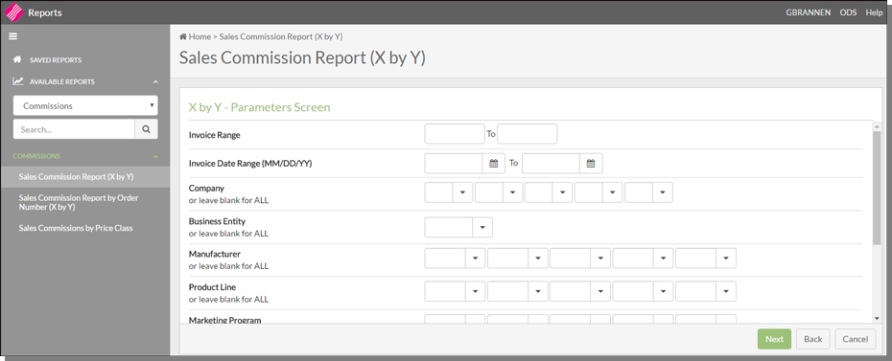Click the Saved Reports home icon

(x=17, y=59)
